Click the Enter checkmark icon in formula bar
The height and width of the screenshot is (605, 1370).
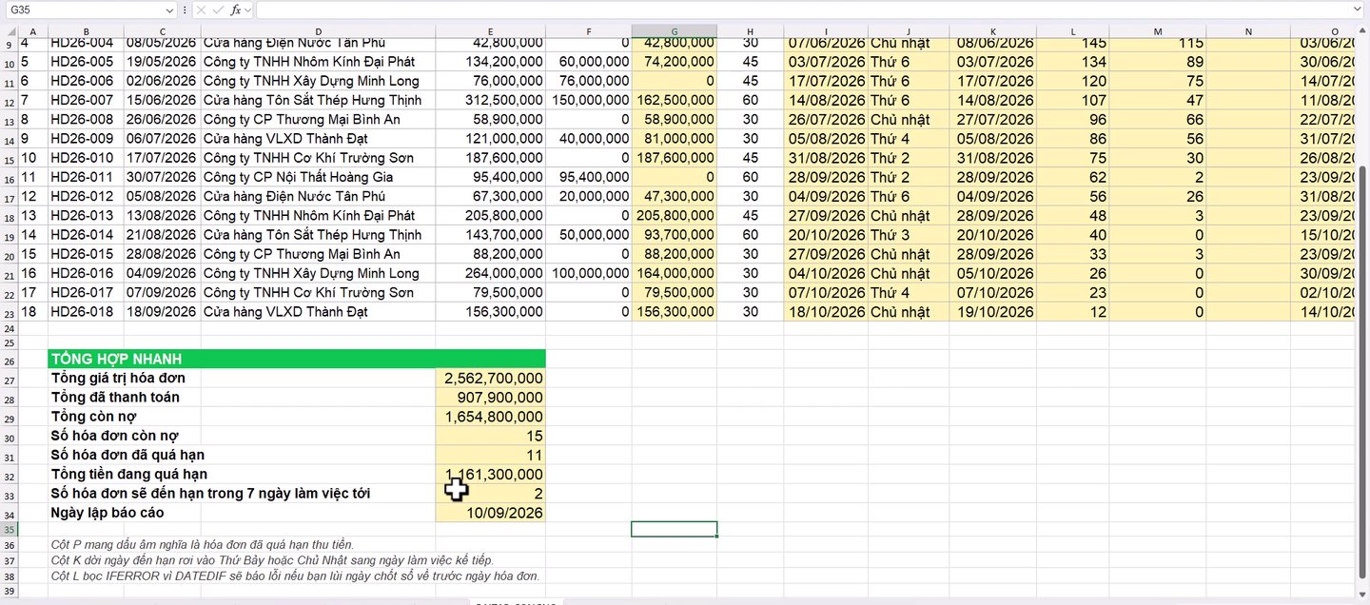tap(219, 10)
